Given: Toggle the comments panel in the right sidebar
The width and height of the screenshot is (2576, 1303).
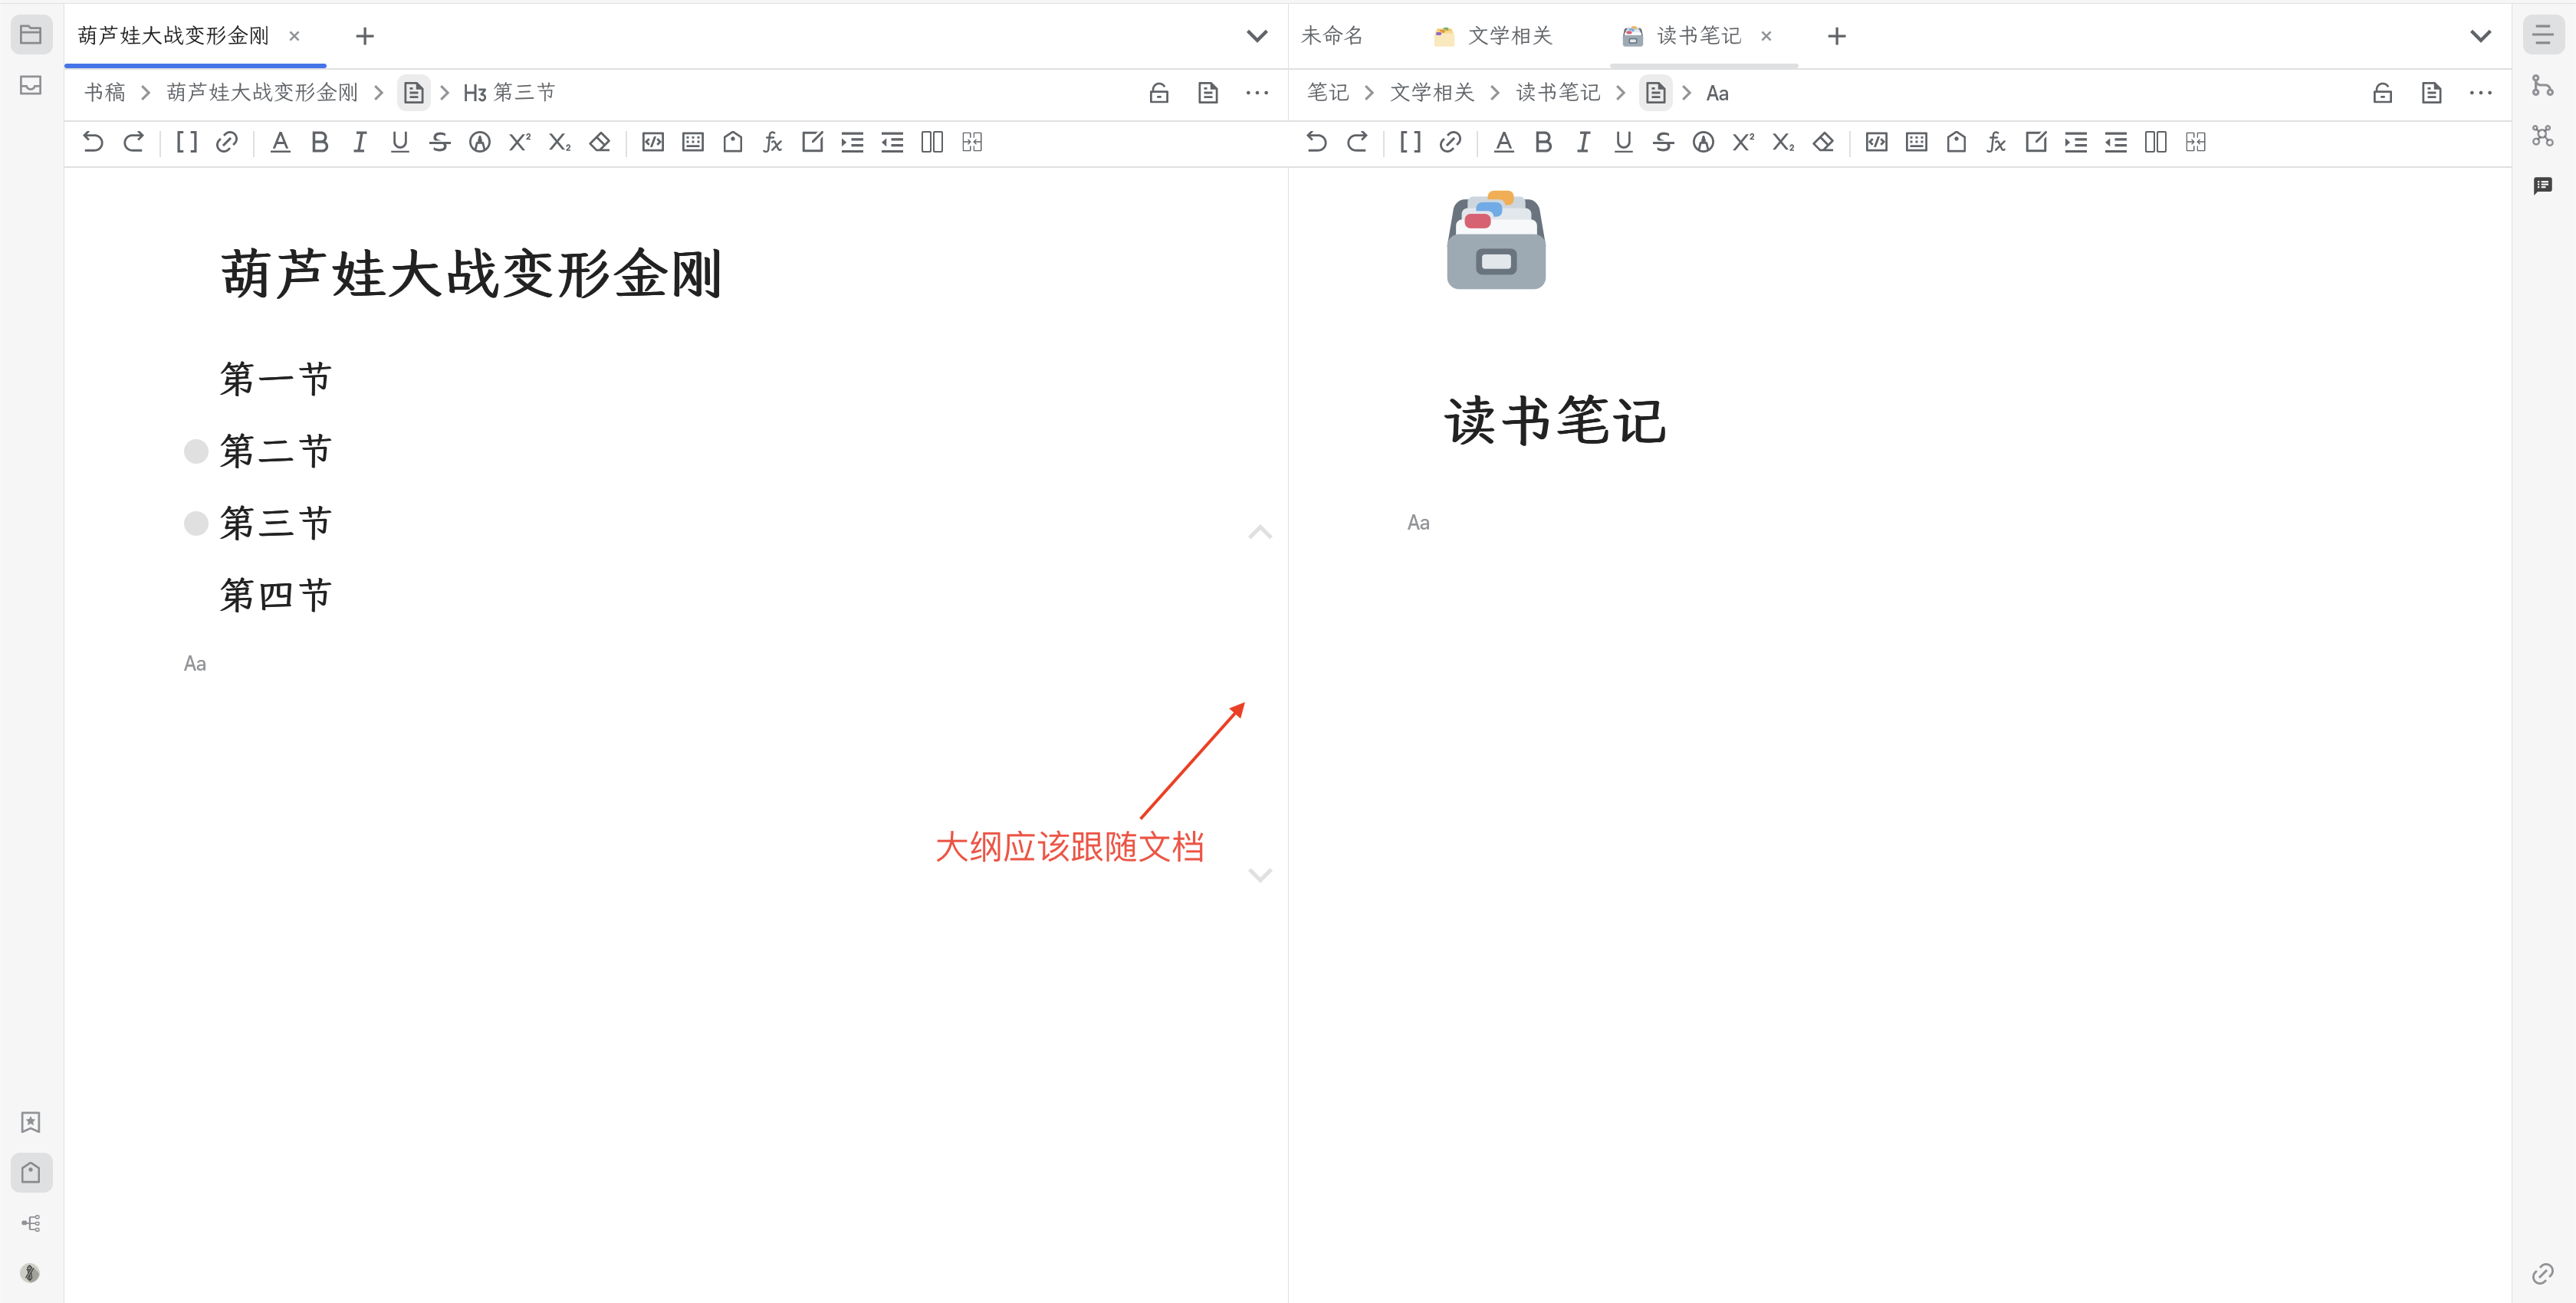Looking at the screenshot, I should click(2543, 185).
